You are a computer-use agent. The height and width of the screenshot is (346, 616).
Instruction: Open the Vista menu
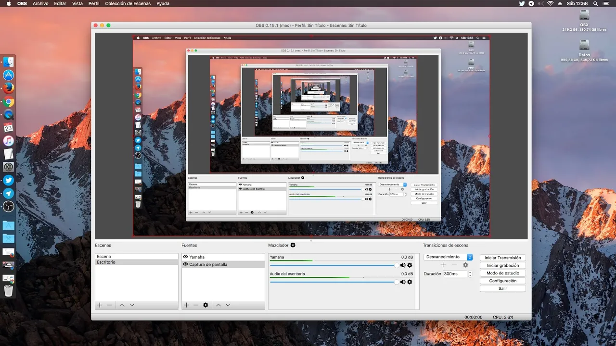(77, 3)
